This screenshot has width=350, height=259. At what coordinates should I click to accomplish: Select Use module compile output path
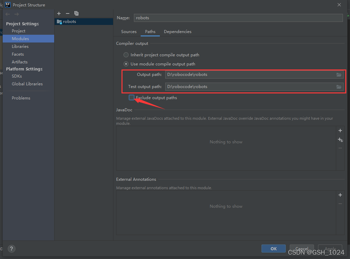click(126, 64)
